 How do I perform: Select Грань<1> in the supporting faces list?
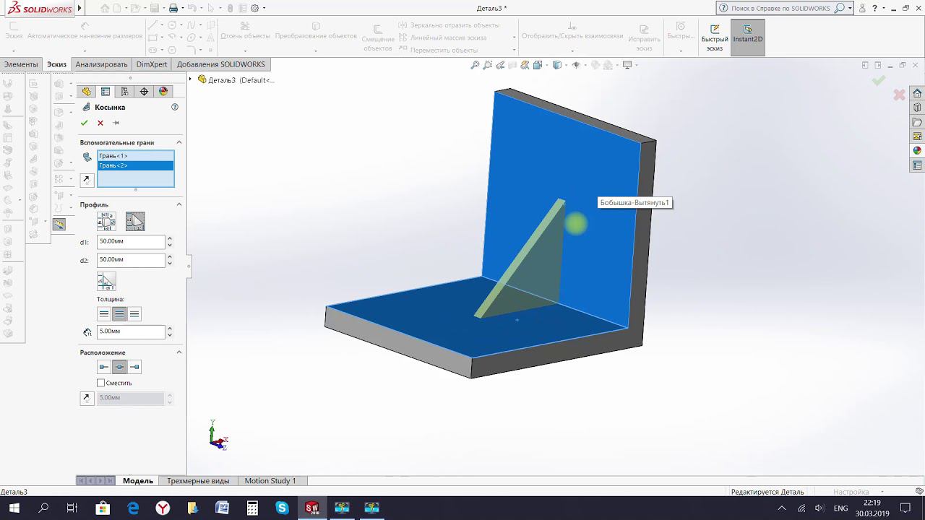[x=136, y=156]
